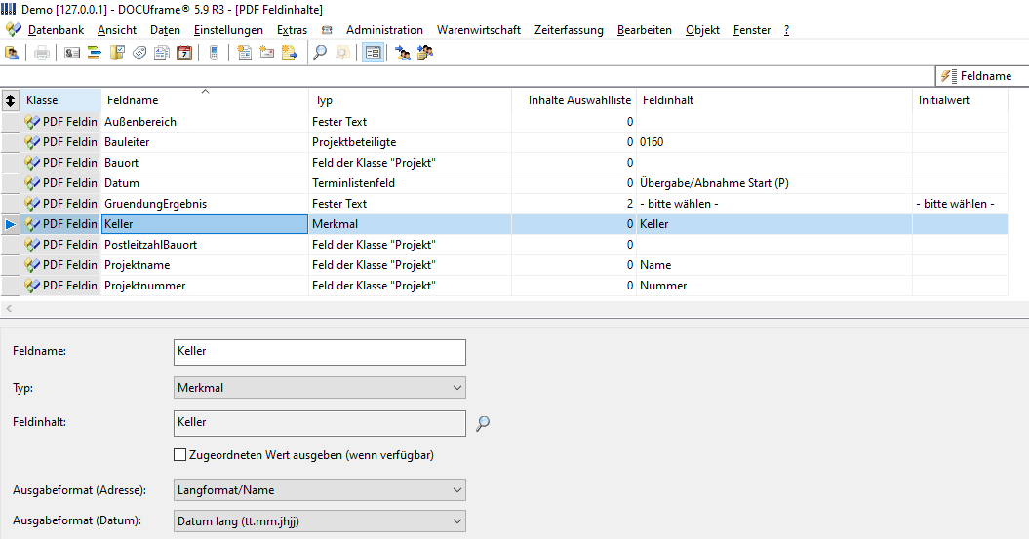
Task: Select the Außenbereich row
Action: coord(504,122)
